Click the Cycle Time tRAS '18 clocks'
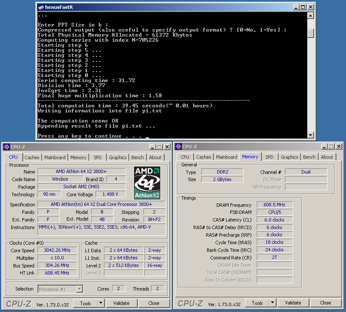This screenshot has height=312, width=346. 275,242
